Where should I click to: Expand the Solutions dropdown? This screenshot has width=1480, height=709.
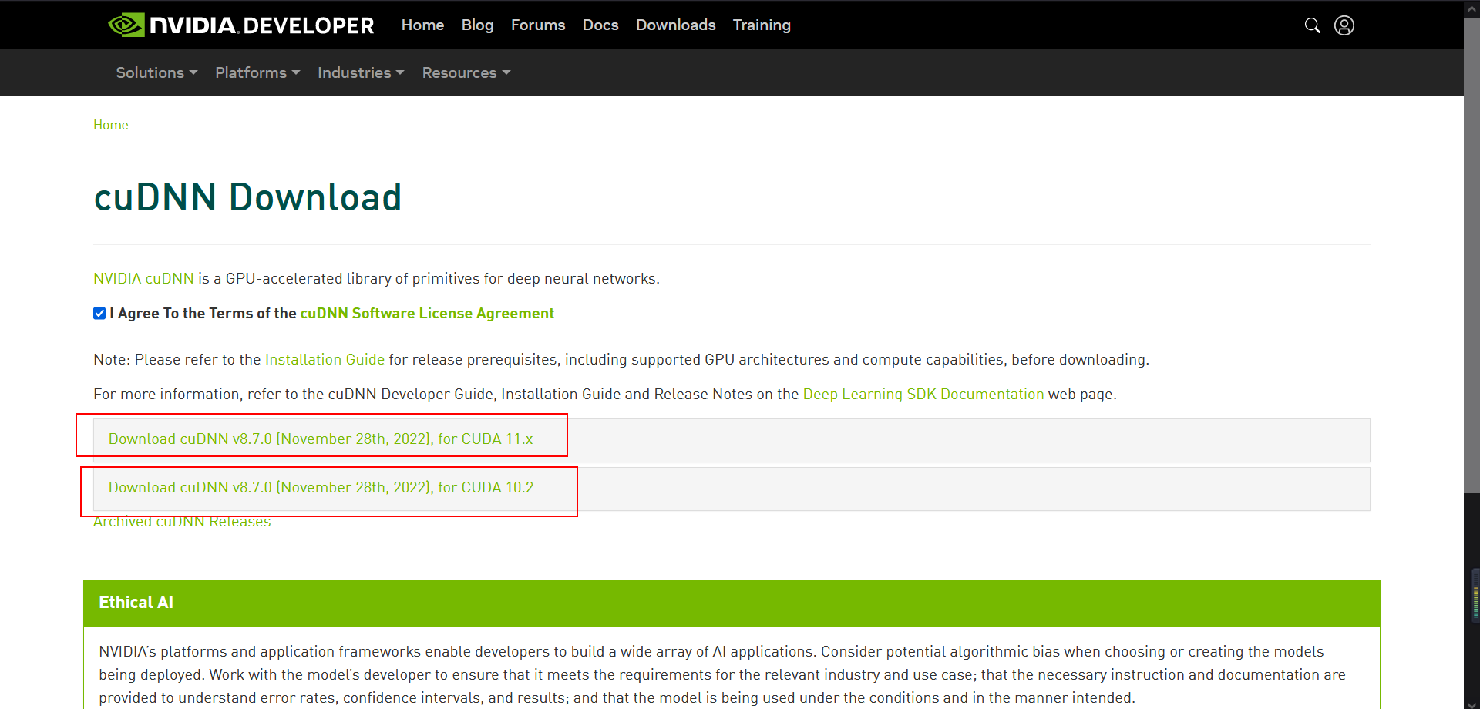(156, 72)
